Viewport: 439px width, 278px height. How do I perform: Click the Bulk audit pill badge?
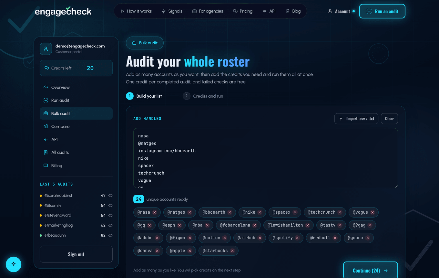pos(145,43)
